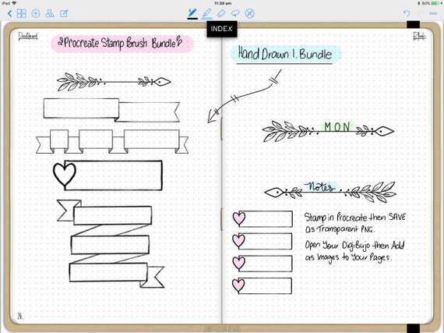444x333 pixels.
Task: Open the shapes tool icon
Action: (50, 13)
